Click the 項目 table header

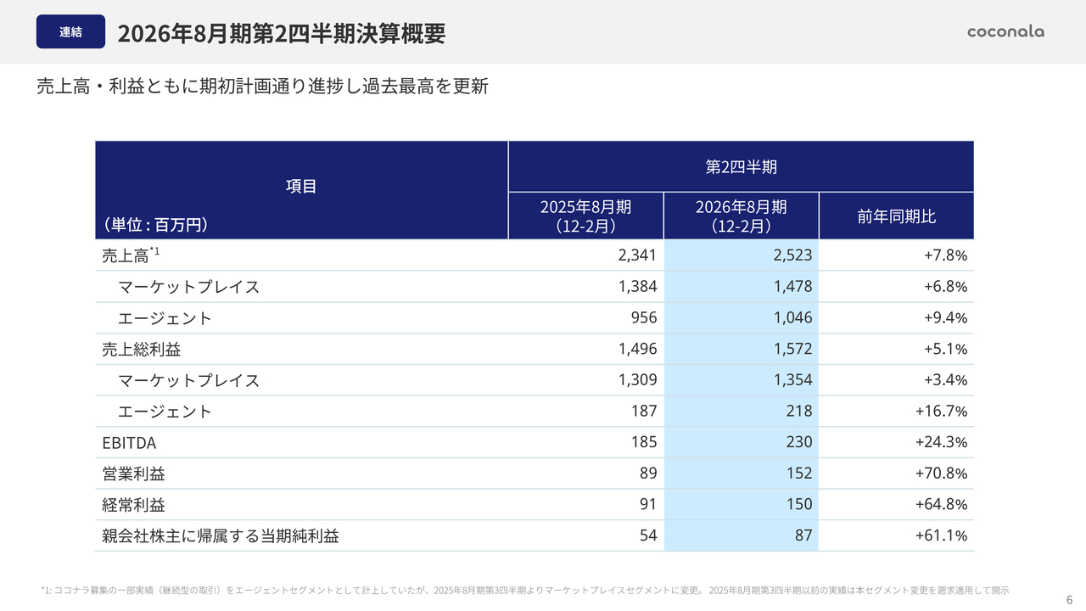click(x=301, y=186)
